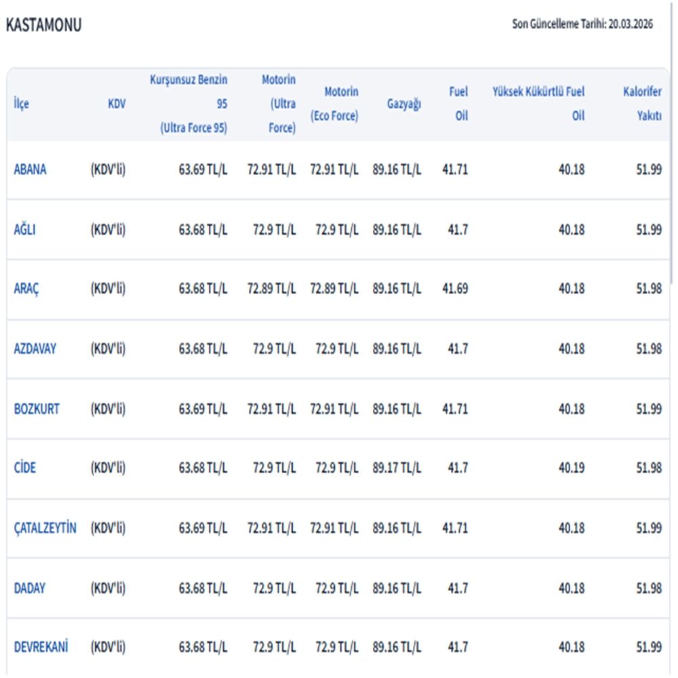
Task: Open the AZDAVAY district link
Action: [35, 349]
